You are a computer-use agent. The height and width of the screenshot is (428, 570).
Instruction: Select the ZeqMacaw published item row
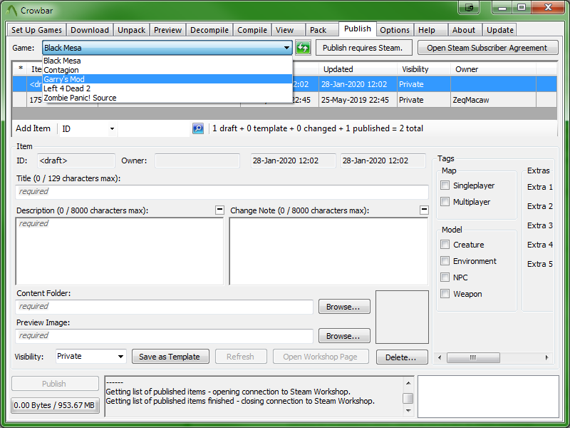tap(284, 100)
